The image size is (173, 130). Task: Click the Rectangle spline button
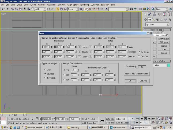click(x=164, y=39)
